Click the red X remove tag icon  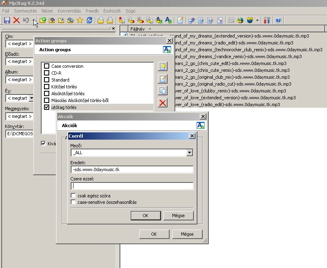[17, 20]
